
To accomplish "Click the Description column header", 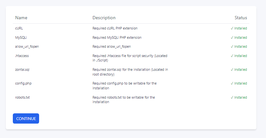I will [x=104, y=18].
